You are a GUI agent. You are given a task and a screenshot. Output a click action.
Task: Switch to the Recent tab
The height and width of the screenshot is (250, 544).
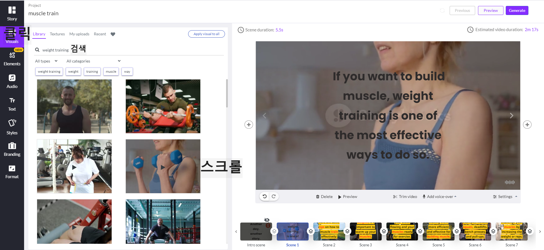[100, 34]
